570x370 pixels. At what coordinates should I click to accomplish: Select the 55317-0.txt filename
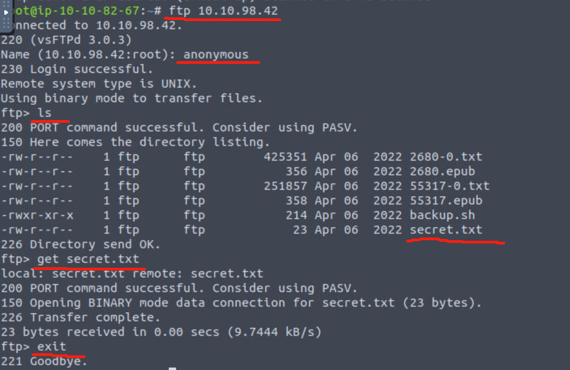tap(449, 186)
